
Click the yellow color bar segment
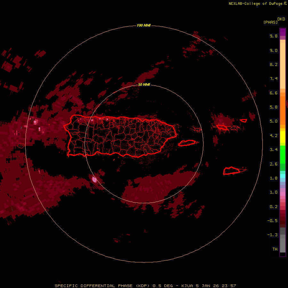283,137
